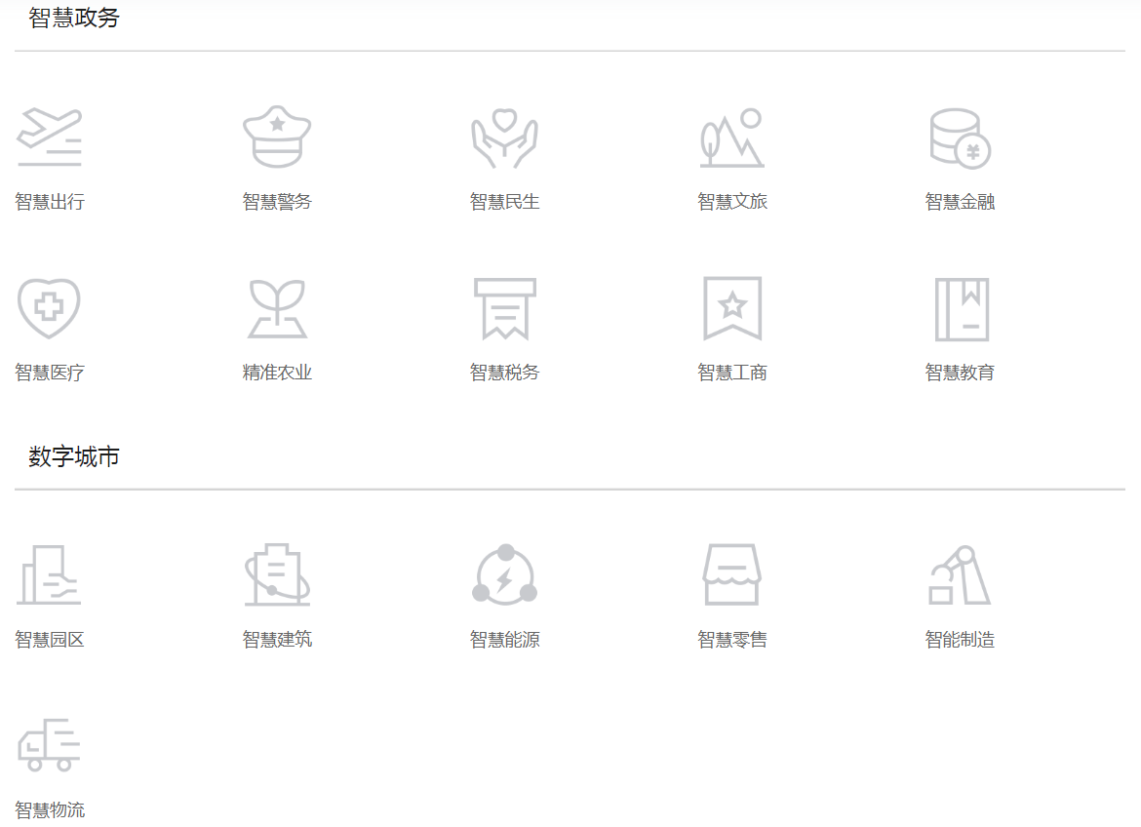Select the police cap icon for 智慧警务
Image resolution: width=1141 pixels, height=827 pixels.
[x=277, y=138]
